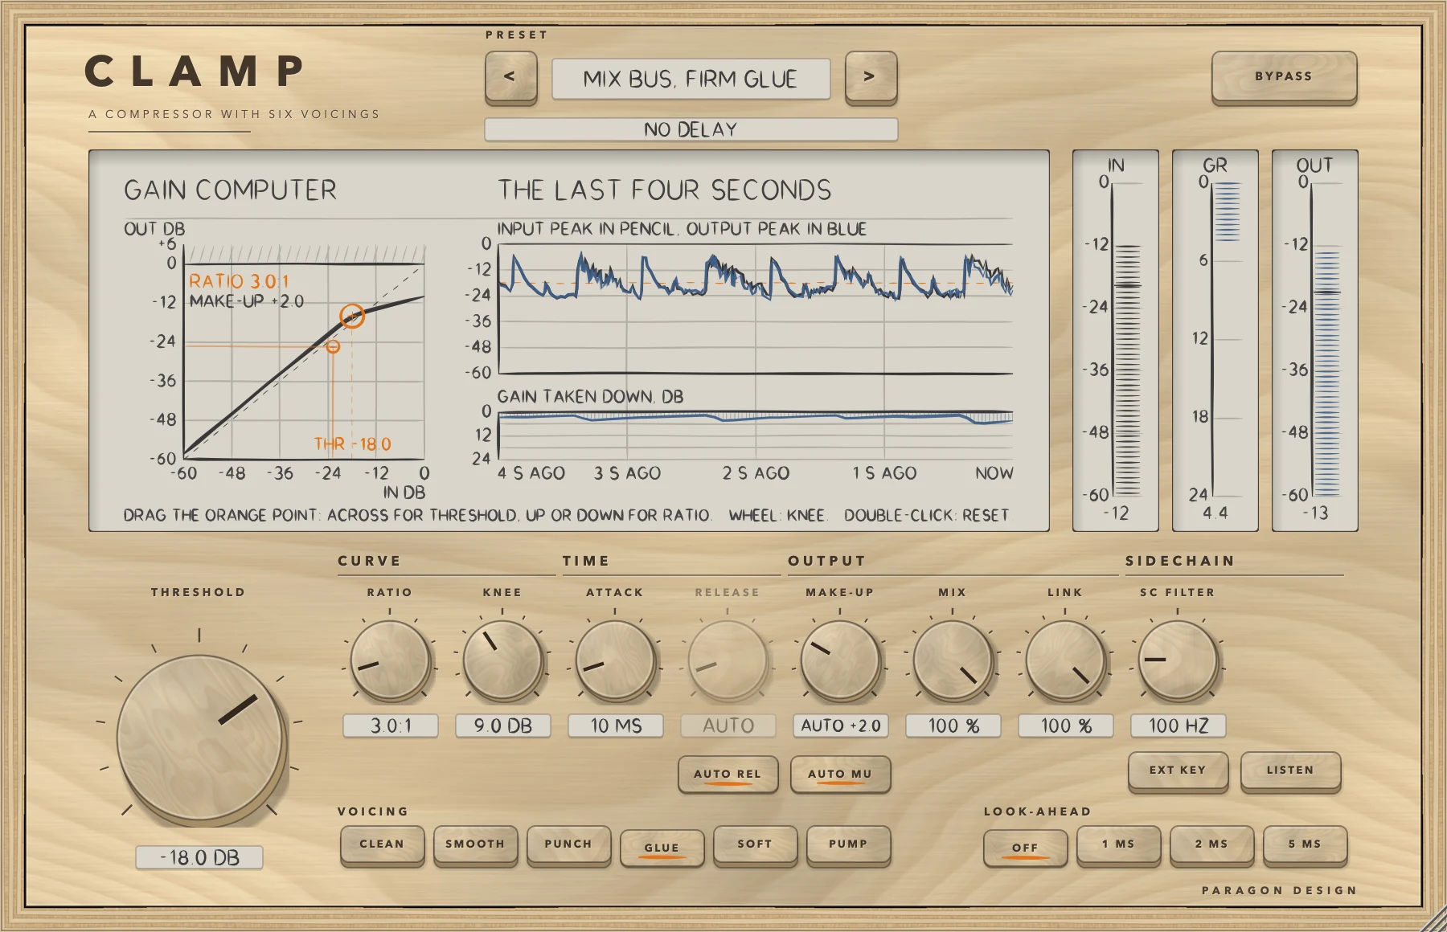Open the MIX BUS, FIRM GLUE preset selector

pyautogui.click(x=691, y=79)
